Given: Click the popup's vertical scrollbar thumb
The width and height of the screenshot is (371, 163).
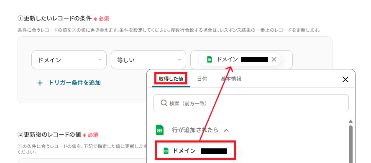Looking at the screenshot, I should click(x=351, y=144).
